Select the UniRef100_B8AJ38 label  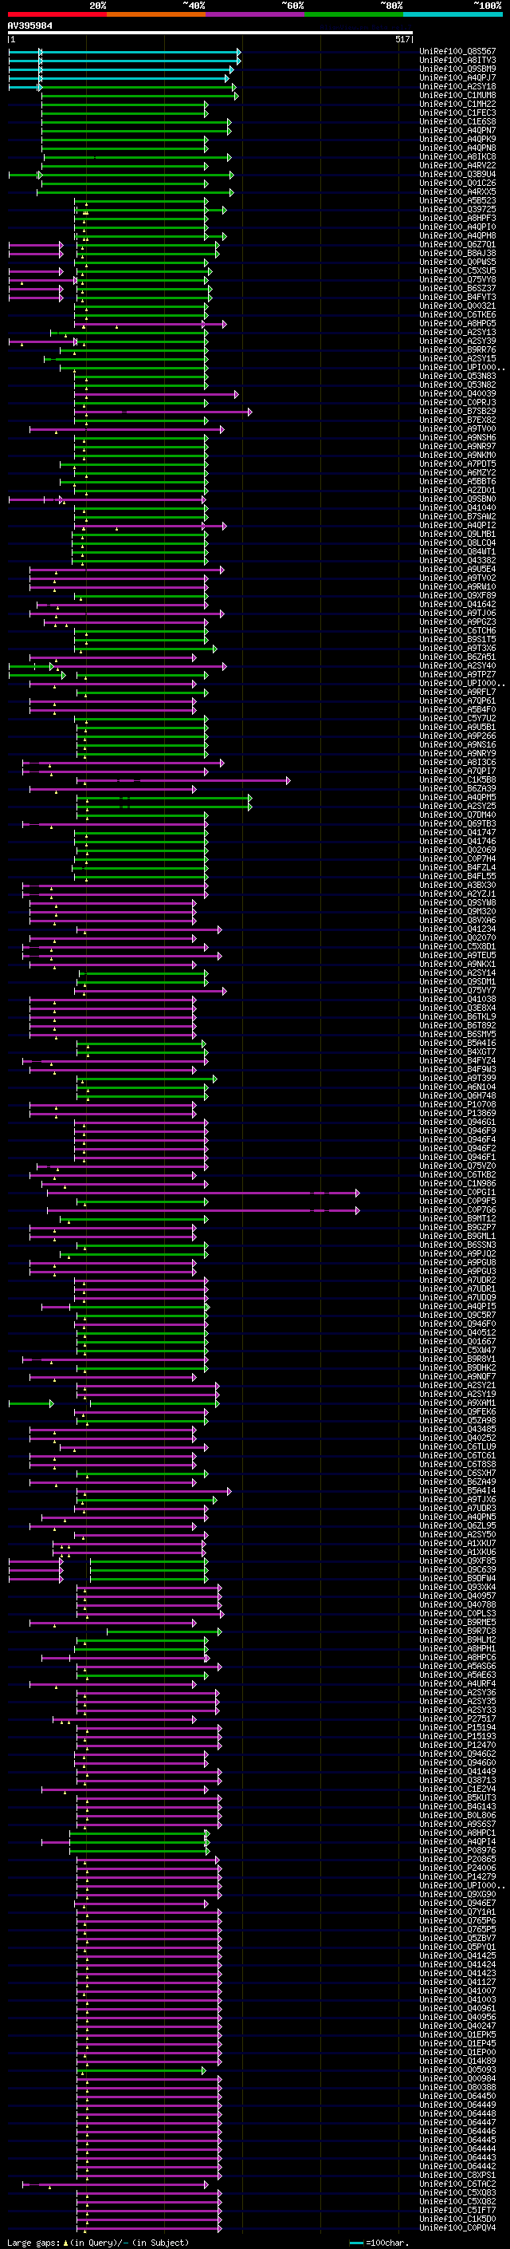click(x=457, y=253)
